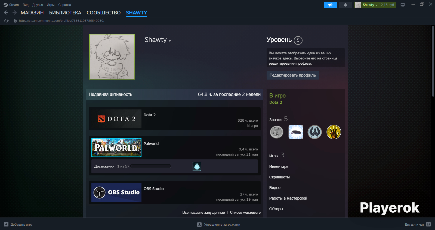Switch to the СООБЩЕСТВО tab

pos(104,13)
